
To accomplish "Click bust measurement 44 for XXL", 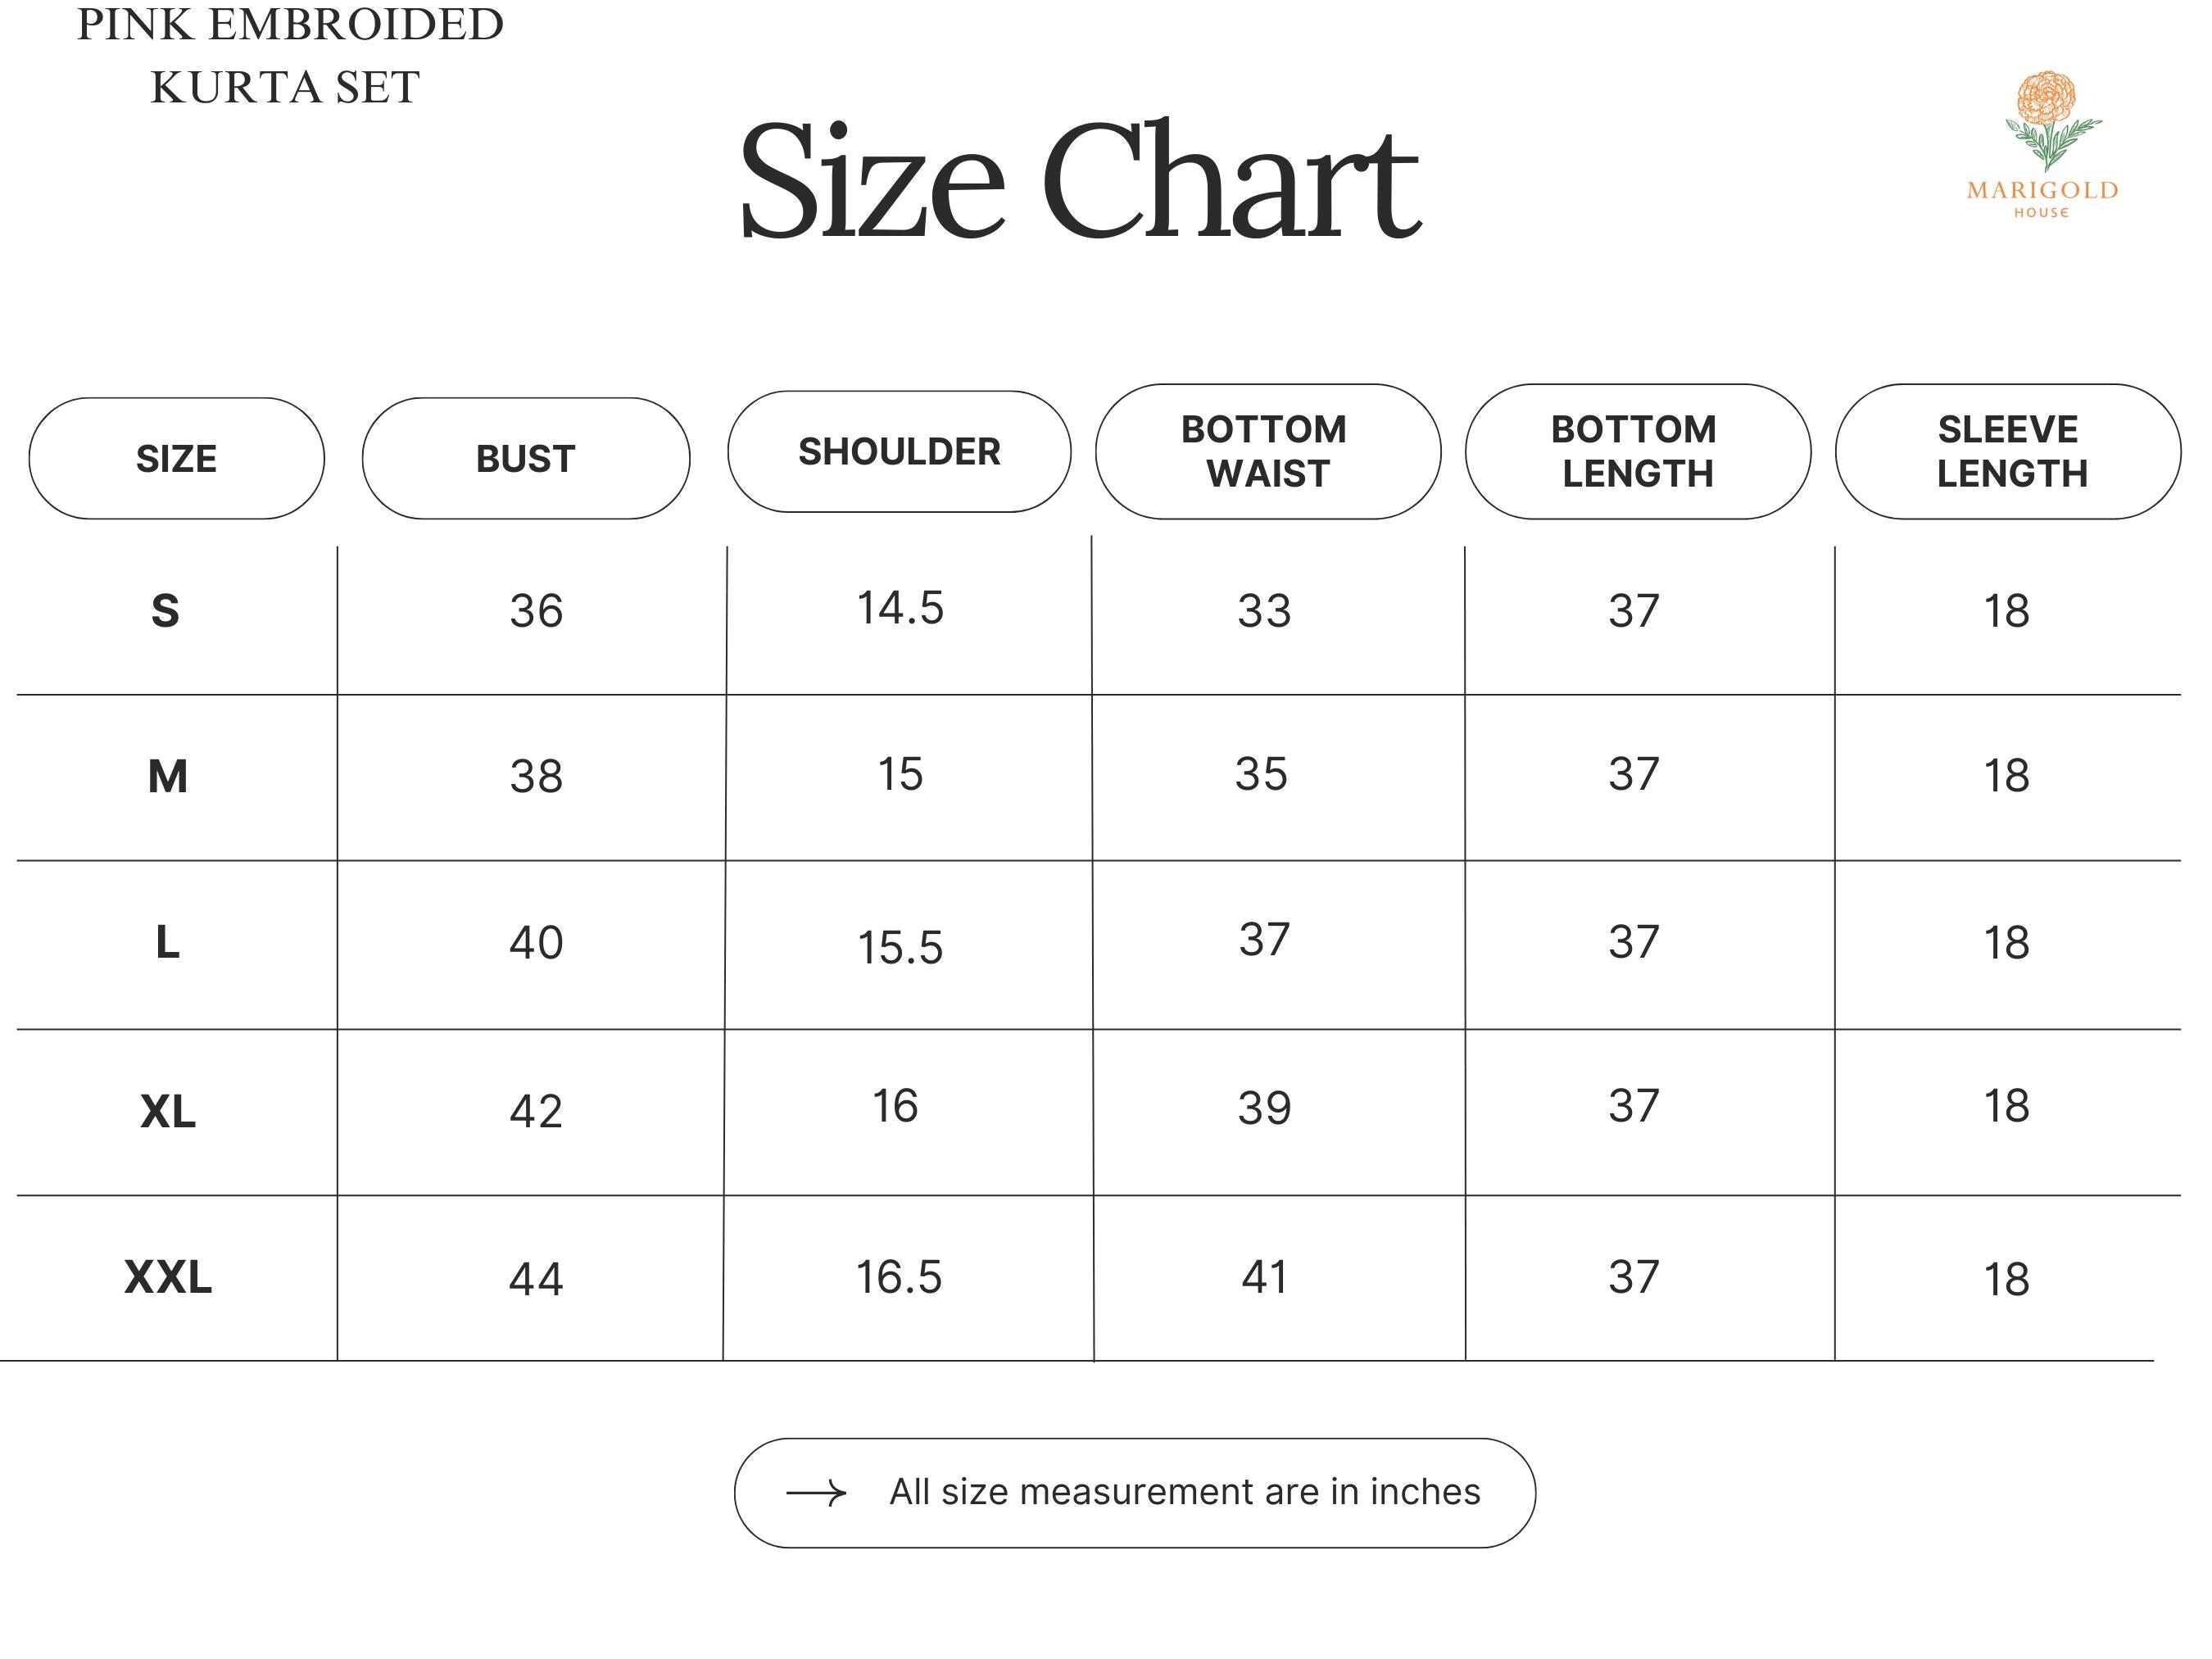I will tap(536, 1279).
